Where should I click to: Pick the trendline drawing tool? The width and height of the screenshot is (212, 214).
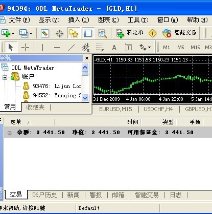click(72, 47)
